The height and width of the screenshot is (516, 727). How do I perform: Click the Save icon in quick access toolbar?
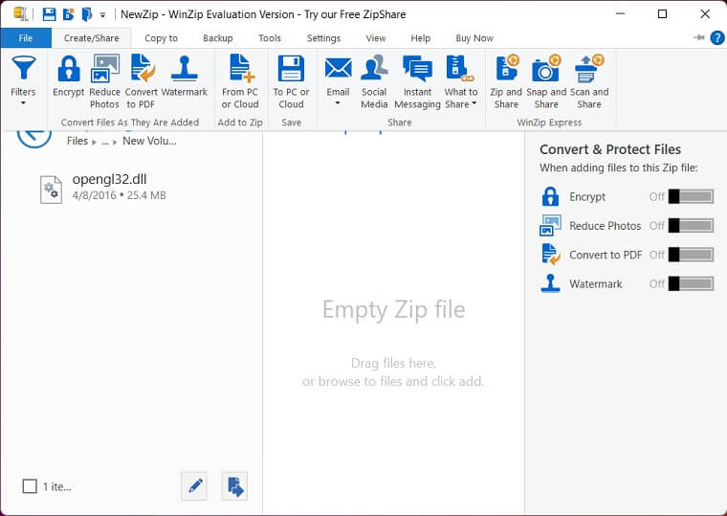tap(49, 14)
